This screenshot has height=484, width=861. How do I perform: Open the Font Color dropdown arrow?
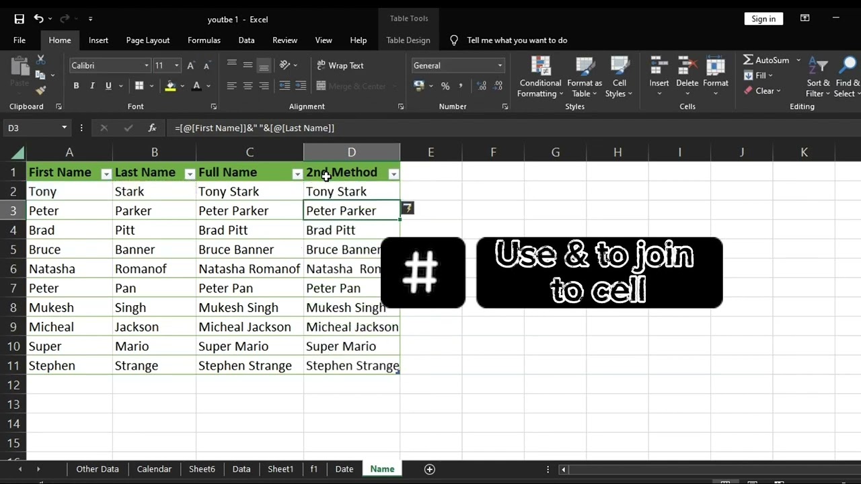[209, 86]
